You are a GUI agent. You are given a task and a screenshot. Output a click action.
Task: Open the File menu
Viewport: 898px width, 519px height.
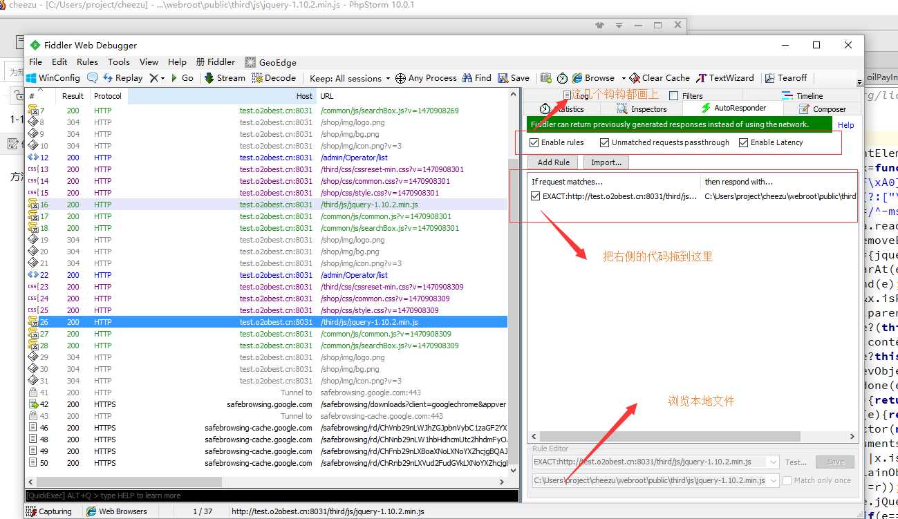[x=35, y=62]
